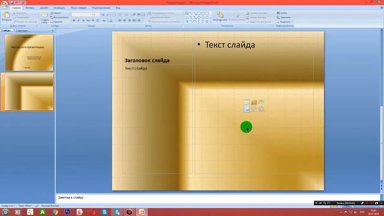The width and height of the screenshot is (384, 216).
Task: Select the second slide thumbnail
Action: 29,92
